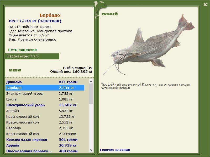Viewport: 210px width, 157px height.
Task: Open the МЕНЮ button
Action: [15, 70]
